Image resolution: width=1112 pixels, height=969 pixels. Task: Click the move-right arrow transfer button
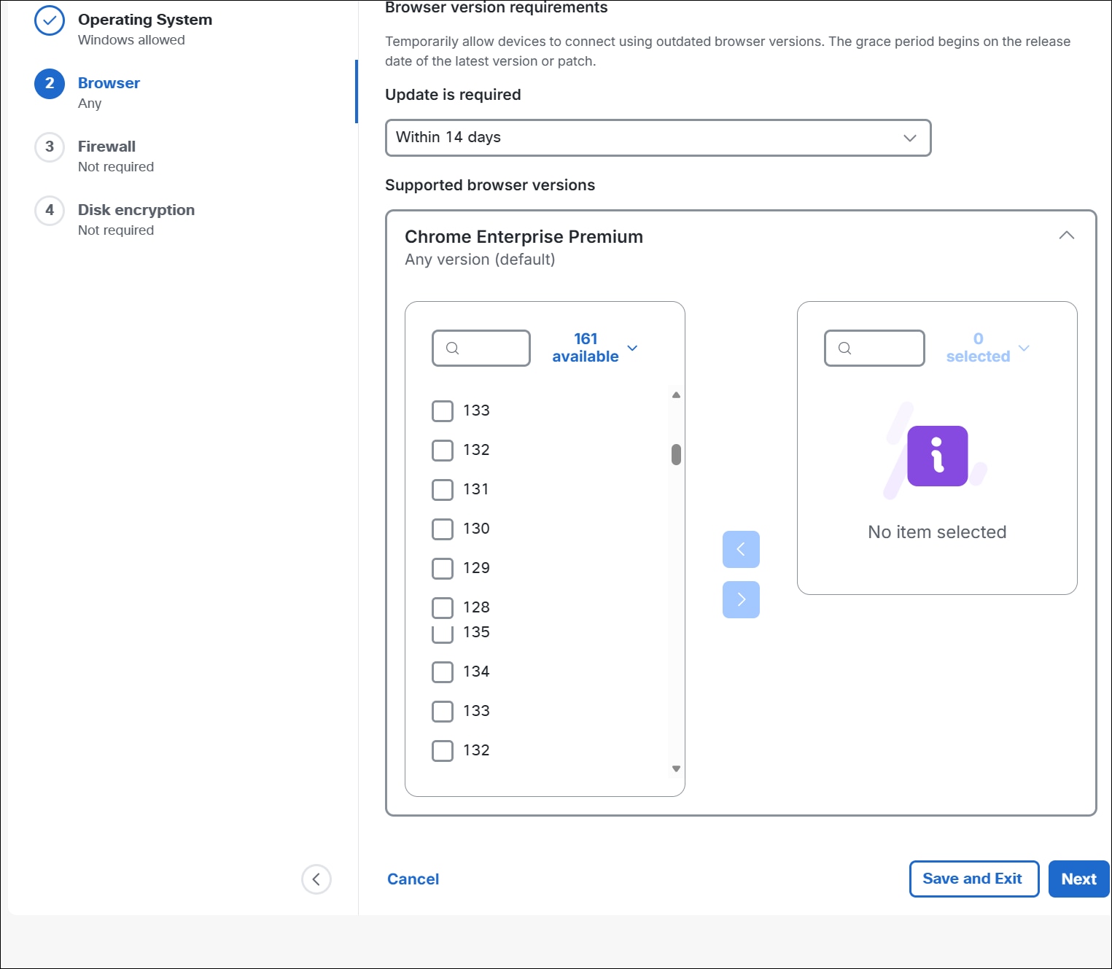click(x=741, y=599)
